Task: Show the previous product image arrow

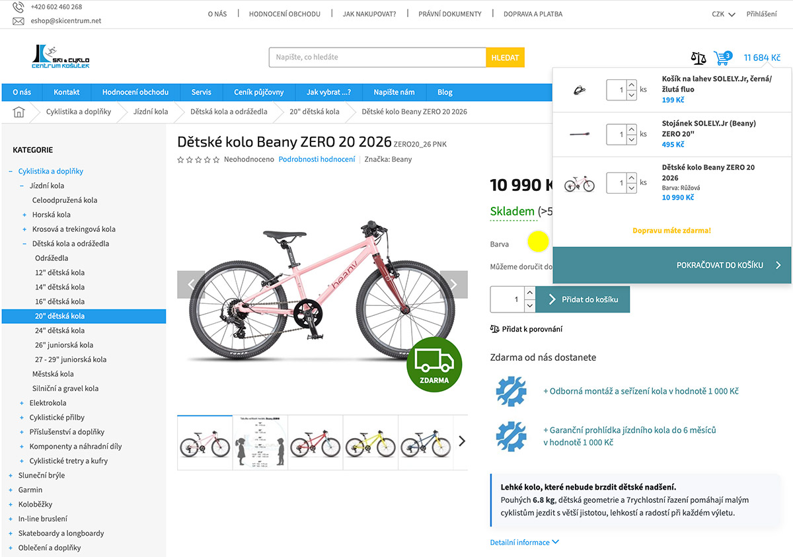Action: pos(191,285)
